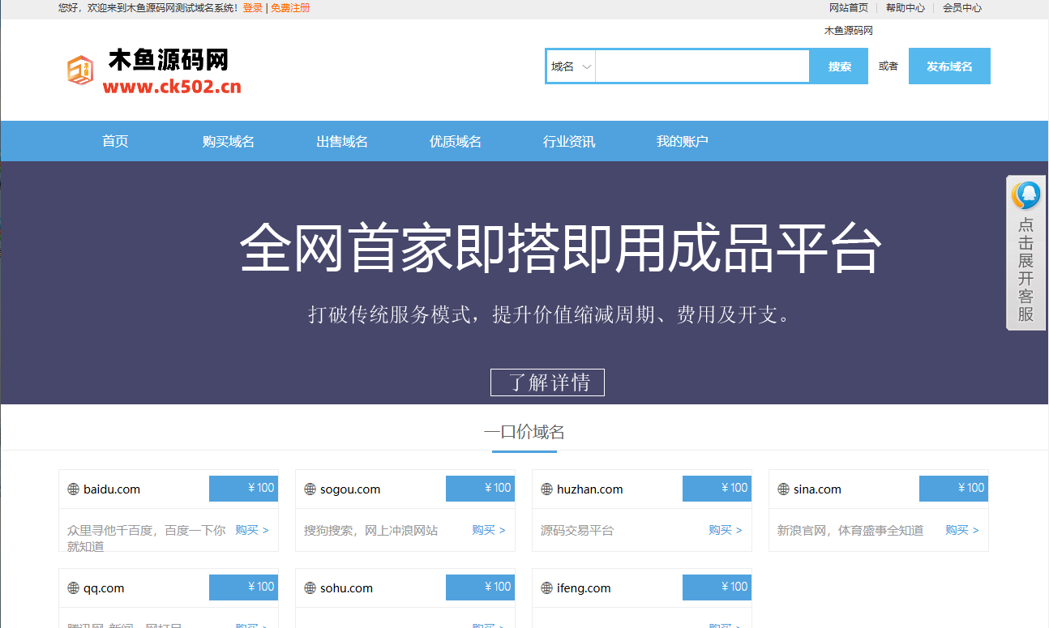Click the 发布域名 button
The width and height of the screenshot is (1049, 628).
click(x=949, y=66)
